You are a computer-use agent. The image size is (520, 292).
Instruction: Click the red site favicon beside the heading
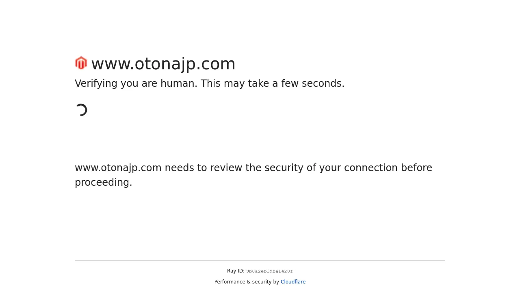click(81, 63)
